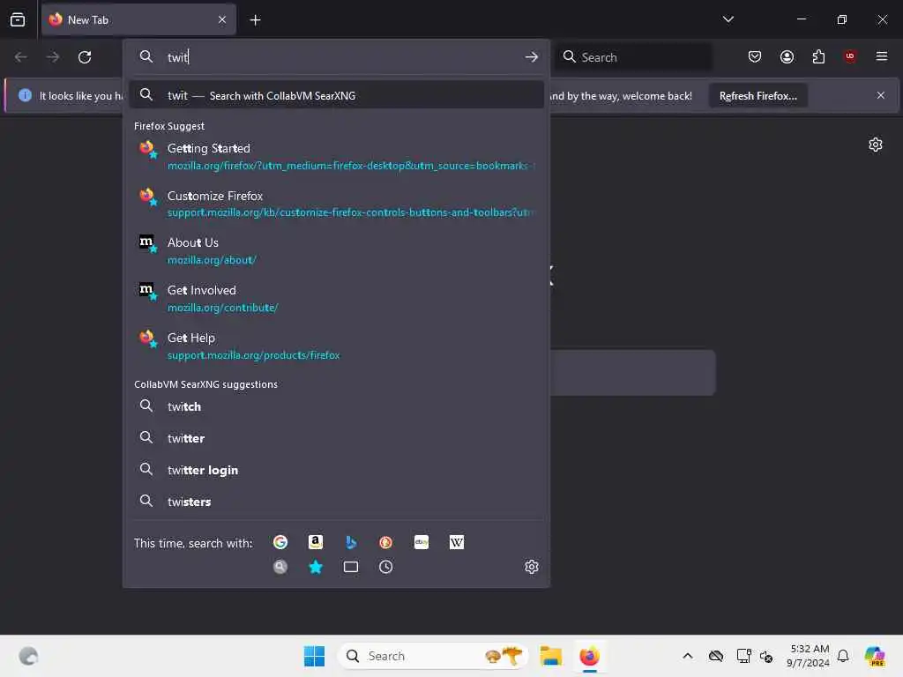Open the Pocket save icon

(755, 56)
